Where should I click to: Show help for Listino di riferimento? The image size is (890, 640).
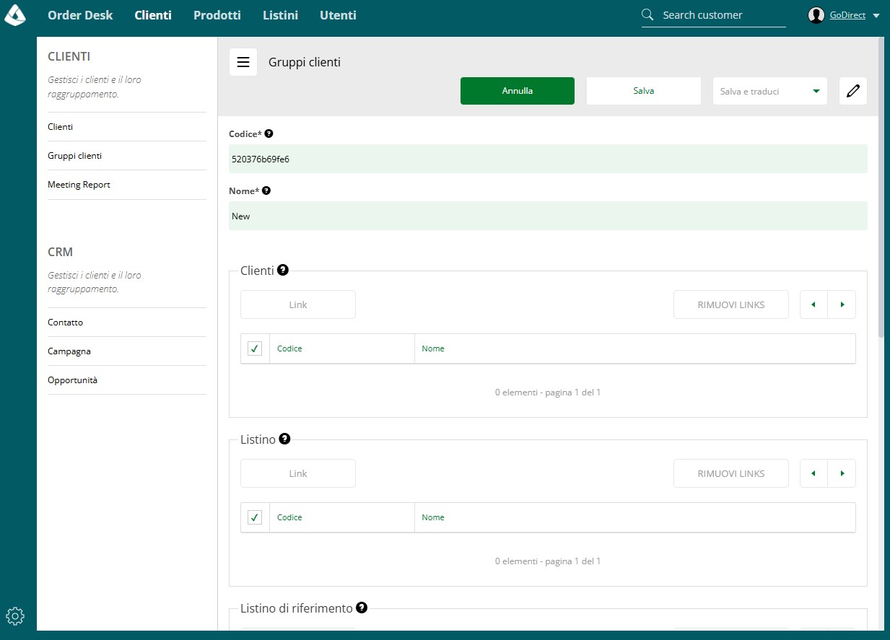[362, 608]
